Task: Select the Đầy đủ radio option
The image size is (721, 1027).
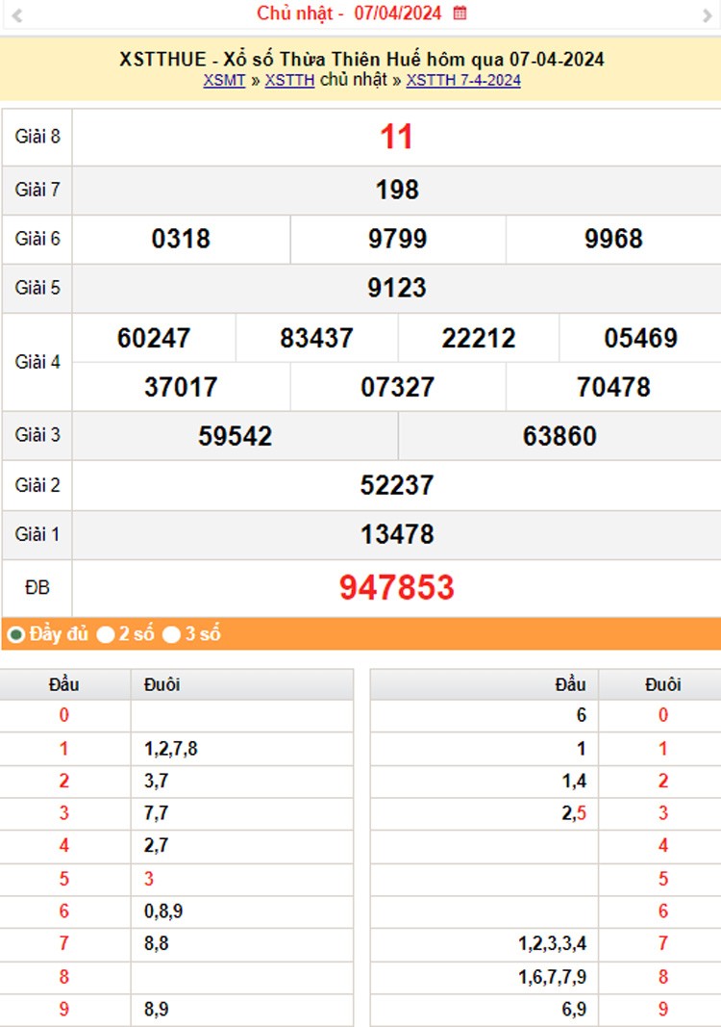Action: coord(16,635)
